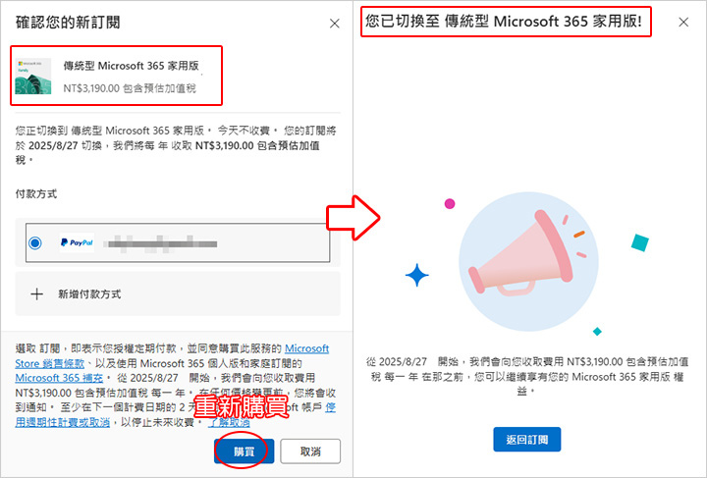Click the blue 購買 button
The image size is (707, 478).
244,451
